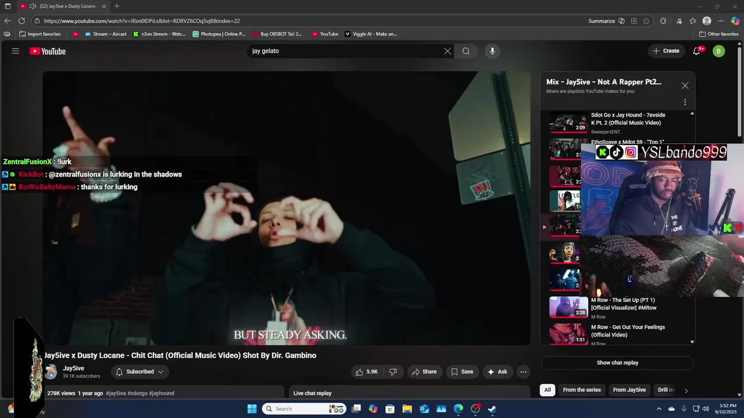744x418 pixels.
Task: Open more actions ellipsis under the video
Action: (523, 372)
